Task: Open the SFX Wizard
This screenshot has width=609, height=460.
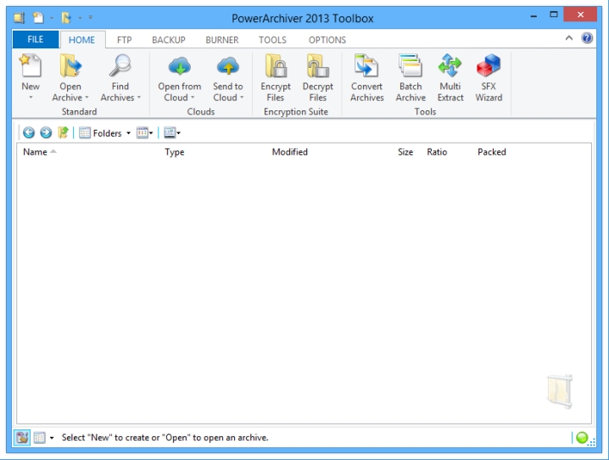Action: pyautogui.click(x=489, y=68)
